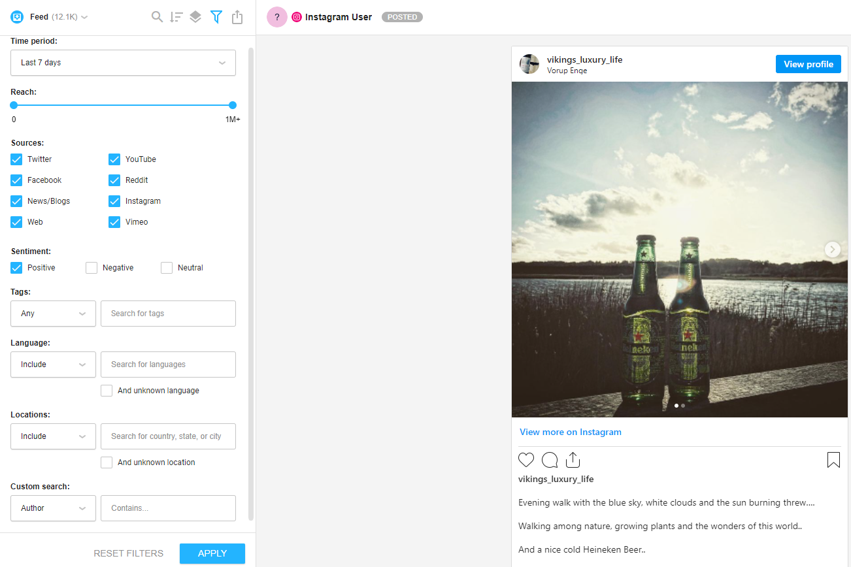Go to next photo with arrow
This screenshot has width=851, height=567.
832,249
